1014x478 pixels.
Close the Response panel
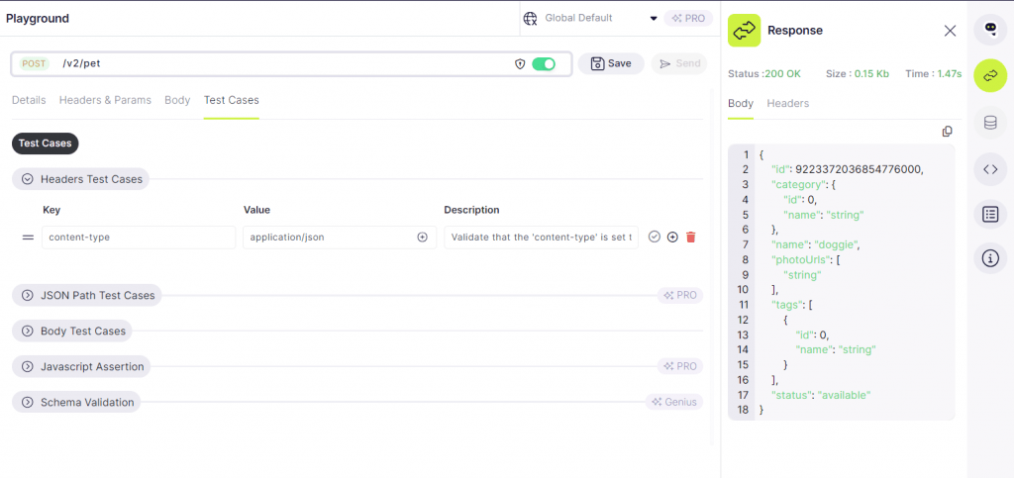[x=950, y=31]
